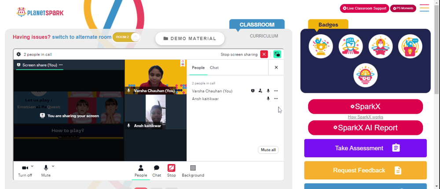
Task: Select the podium speaker badge
Action: (410, 46)
